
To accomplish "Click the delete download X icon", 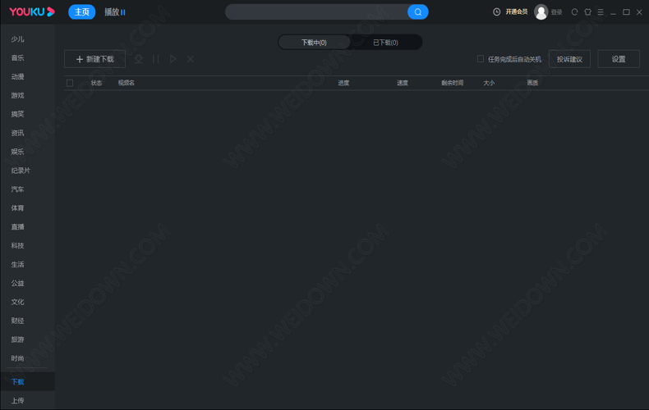I will pos(191,59).
